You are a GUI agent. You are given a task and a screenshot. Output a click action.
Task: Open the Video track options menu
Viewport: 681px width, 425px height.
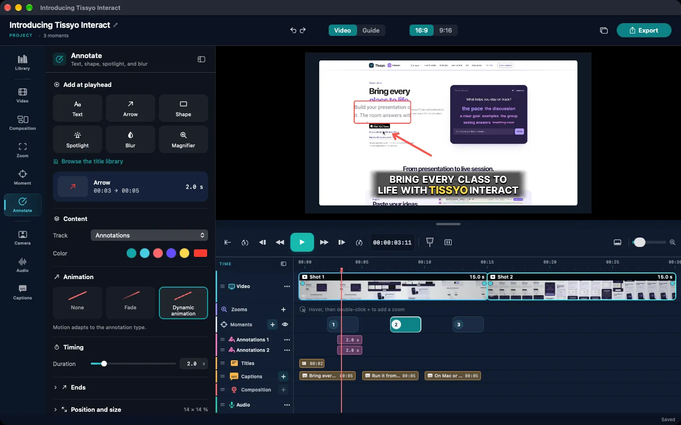(287, 287)
